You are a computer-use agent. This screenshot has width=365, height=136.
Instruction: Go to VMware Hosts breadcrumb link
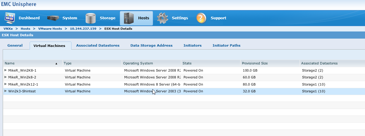coord(50,29)
